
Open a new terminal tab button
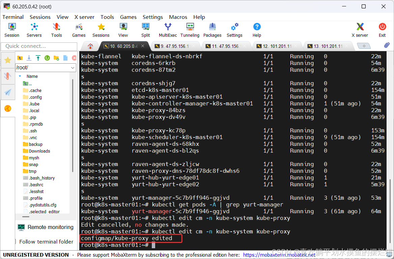tap(364, 46)
